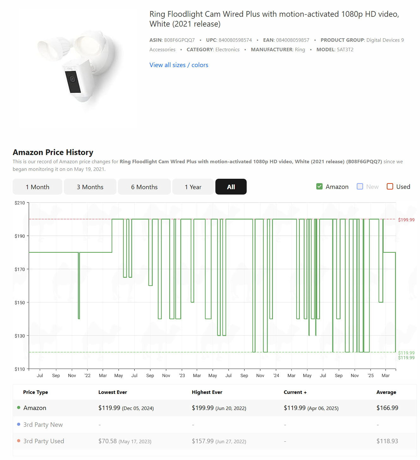Click the Lowest Ever column header
The width and height of the screenshot is (420, 460).
click(x=113, y=392)
